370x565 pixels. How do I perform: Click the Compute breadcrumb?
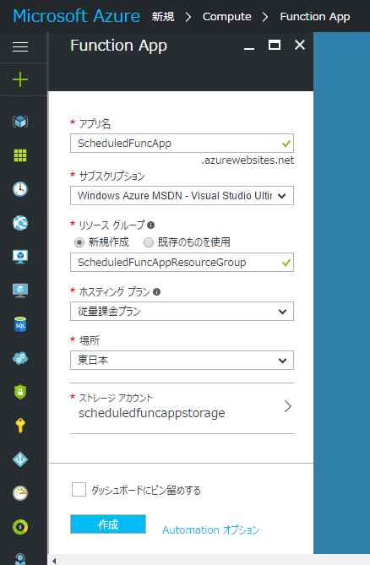coord(227,17)
